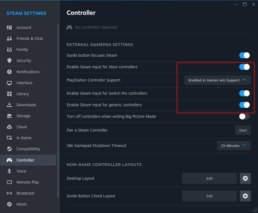
Task: Click the Cloud icon in sidebar
Action: [9, 127]
